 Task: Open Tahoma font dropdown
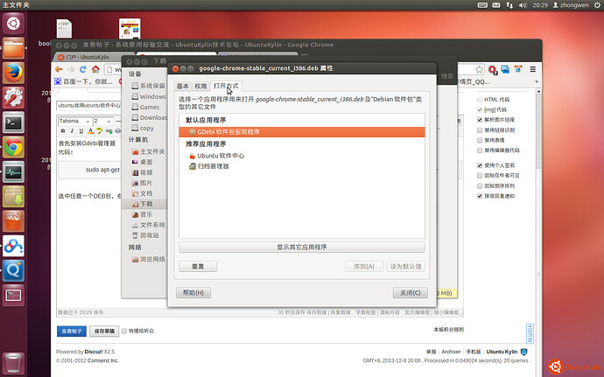click(x=74, y=121)
